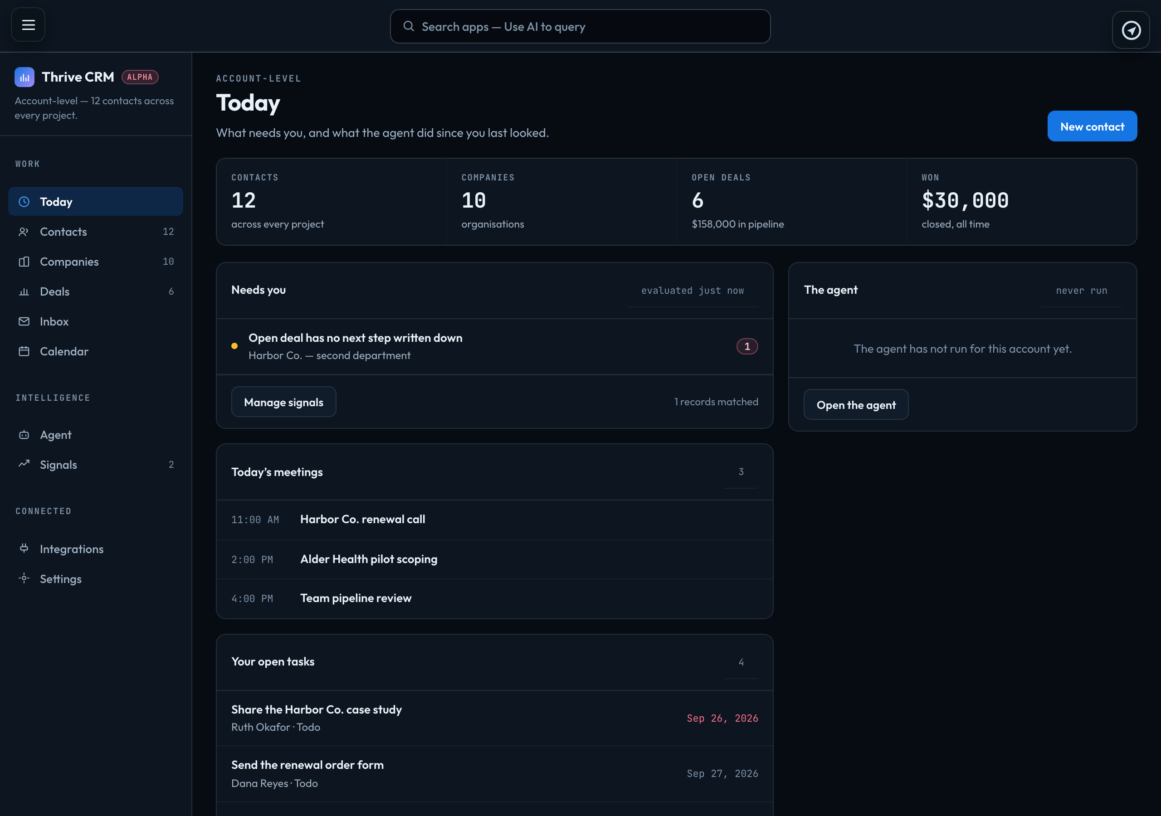This screenshot has width=1161, height=816.
Task: Click the Sep 26, 2026 due date
Action: 722,719
